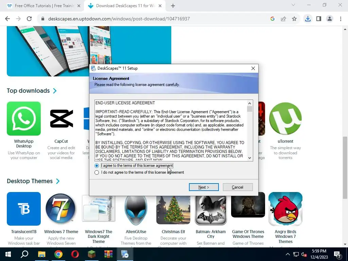Open the Chrome profile menu
The image size is (348, 261).
click(330, 19)
